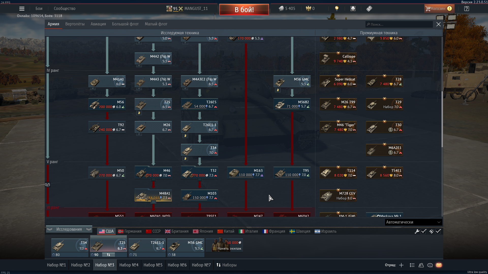The image size is (488, 274).
Task: Open the diamond-shaped item icon
Action: click(x=353, y=9)
